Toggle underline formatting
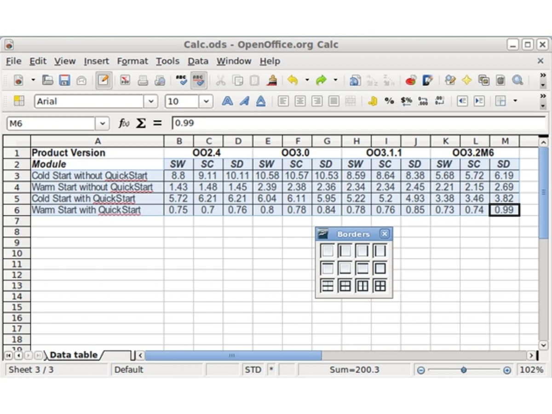 tap(261, 101)
